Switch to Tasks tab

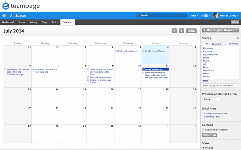click(55, 22)
